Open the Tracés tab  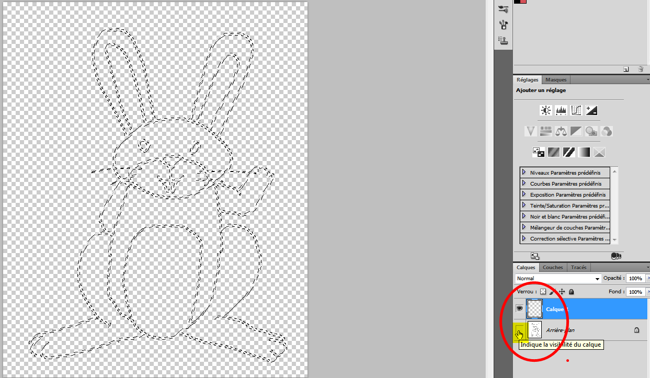(x=578, y=267)
